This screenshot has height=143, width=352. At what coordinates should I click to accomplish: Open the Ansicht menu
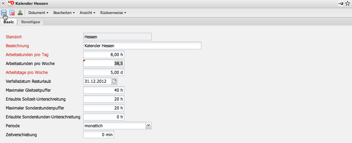pos(87,13)
